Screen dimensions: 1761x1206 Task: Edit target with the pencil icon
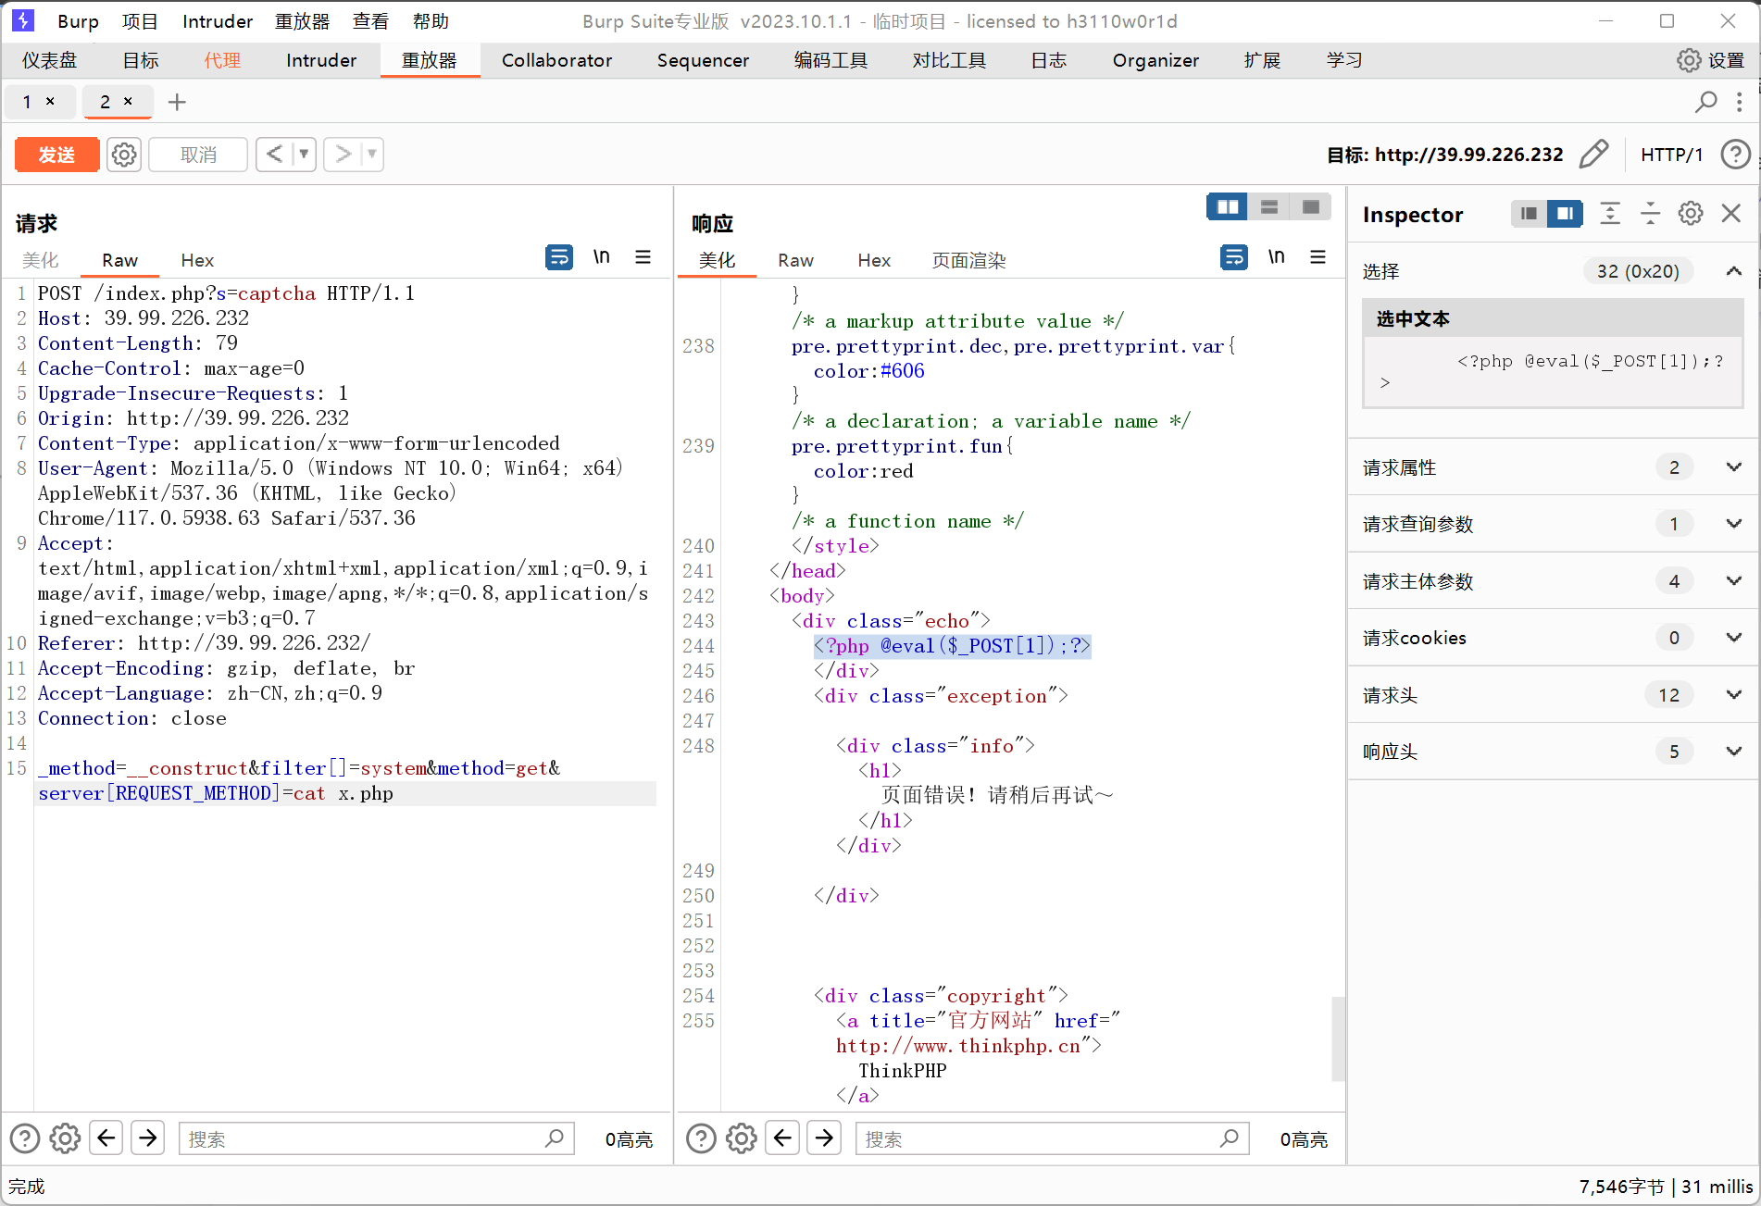1593,155
